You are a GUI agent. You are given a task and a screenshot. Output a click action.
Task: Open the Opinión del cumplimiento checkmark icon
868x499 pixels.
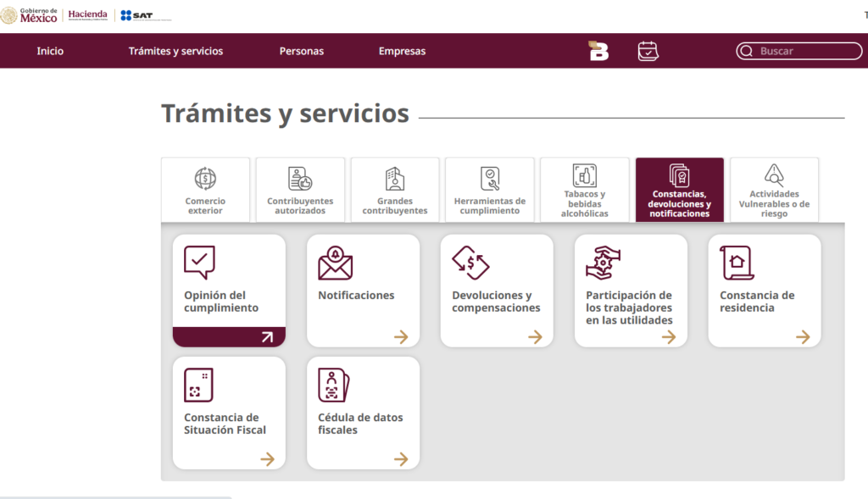click(x=198, y=262)
